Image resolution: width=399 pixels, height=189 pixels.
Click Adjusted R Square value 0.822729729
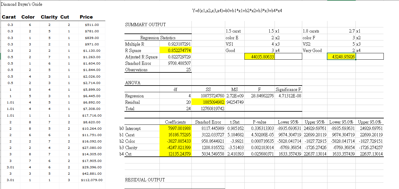(179, 57)
